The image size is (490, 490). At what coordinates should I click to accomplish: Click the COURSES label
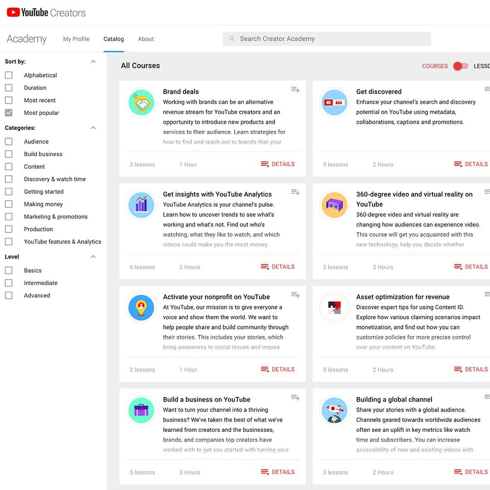point(435,66)
